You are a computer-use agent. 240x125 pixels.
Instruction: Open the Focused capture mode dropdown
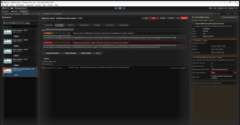point(31,14)
